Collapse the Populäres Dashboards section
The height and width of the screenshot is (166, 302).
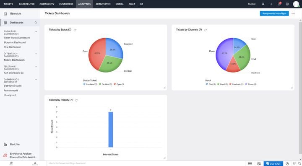[x=36, y=31]
